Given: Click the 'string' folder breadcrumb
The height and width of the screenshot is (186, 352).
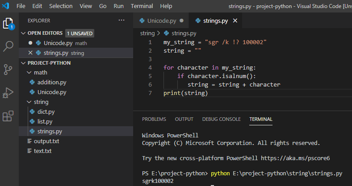Looking at the screenshot, I should (x=147, y=33).
